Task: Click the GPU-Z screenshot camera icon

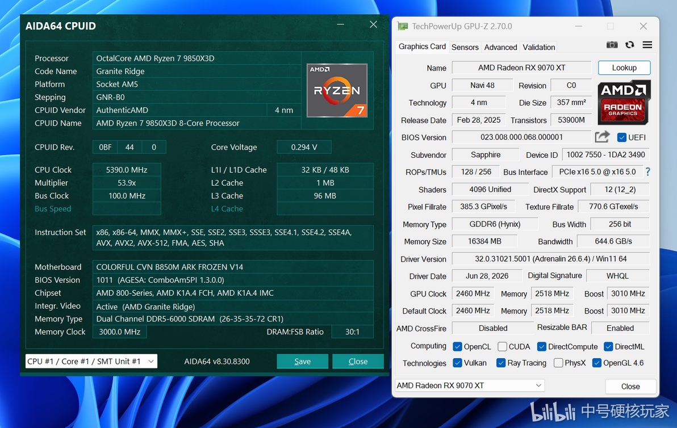Action: point(612,45)
